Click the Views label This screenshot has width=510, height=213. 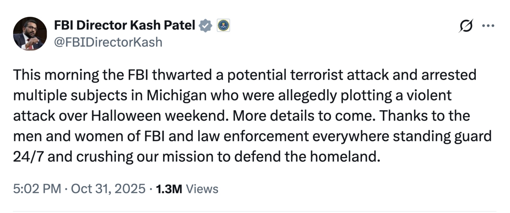point(202,189)
